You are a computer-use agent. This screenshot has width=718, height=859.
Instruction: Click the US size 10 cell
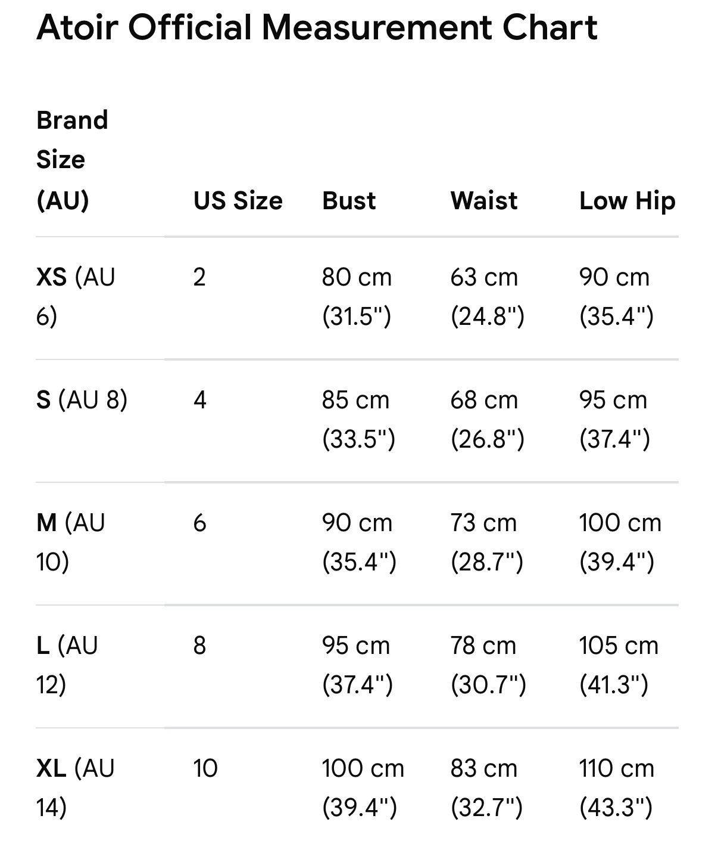[205, 768]
